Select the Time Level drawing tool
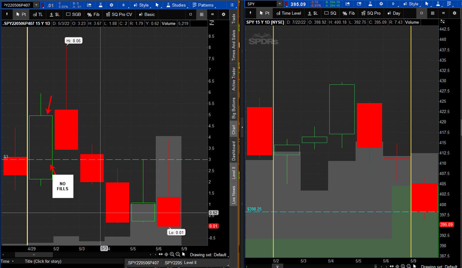 [288, 13]
